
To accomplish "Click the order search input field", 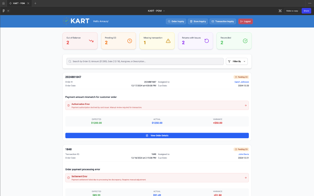I will (145, 61).
